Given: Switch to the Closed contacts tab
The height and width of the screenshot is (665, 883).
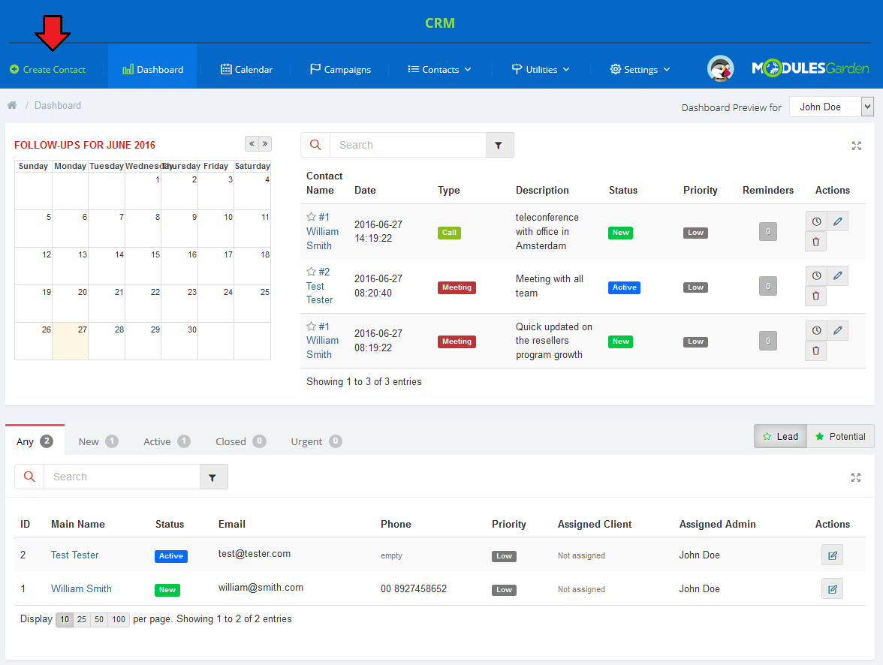Looking at the screenshot, I should 240,441.
